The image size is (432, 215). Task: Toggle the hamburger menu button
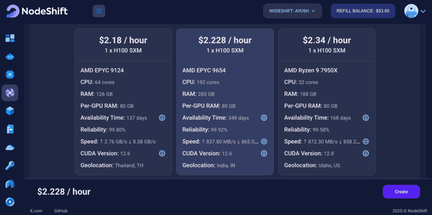[x=99, y=11]
